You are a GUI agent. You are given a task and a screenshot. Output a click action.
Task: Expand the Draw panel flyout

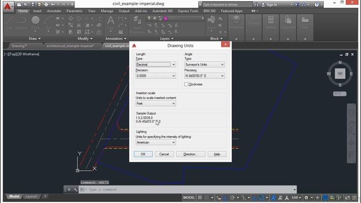click(34, 38)
